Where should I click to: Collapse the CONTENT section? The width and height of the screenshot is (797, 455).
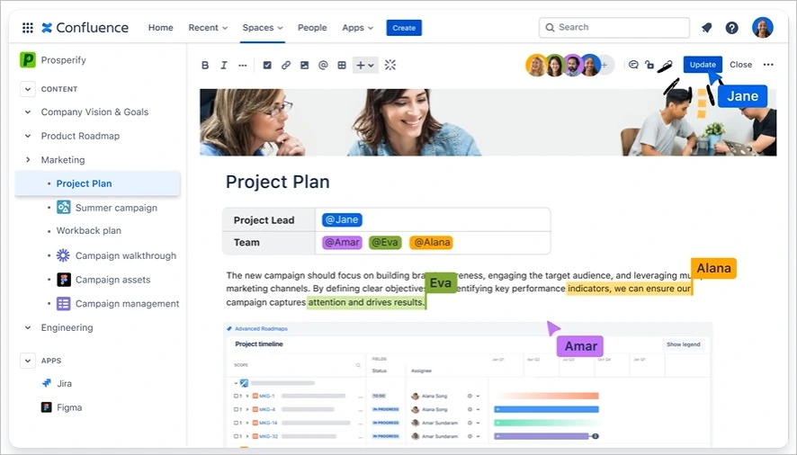click(28, 89)
